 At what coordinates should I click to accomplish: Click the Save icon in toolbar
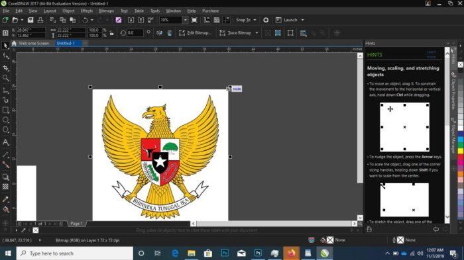click(x=30, y=20)
